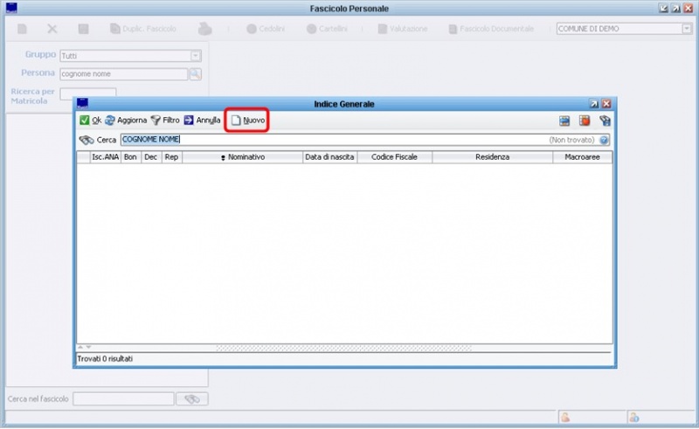Screen dimensions: 699x429
Task: Click the Isc.ANA column header
Action: coord(105,157)
